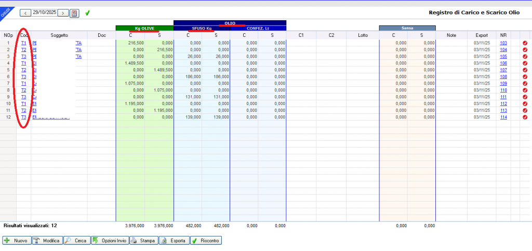Screen dimensions: 532x251
Task: Open the T3 code link in row 9
Action: [24, 97]
